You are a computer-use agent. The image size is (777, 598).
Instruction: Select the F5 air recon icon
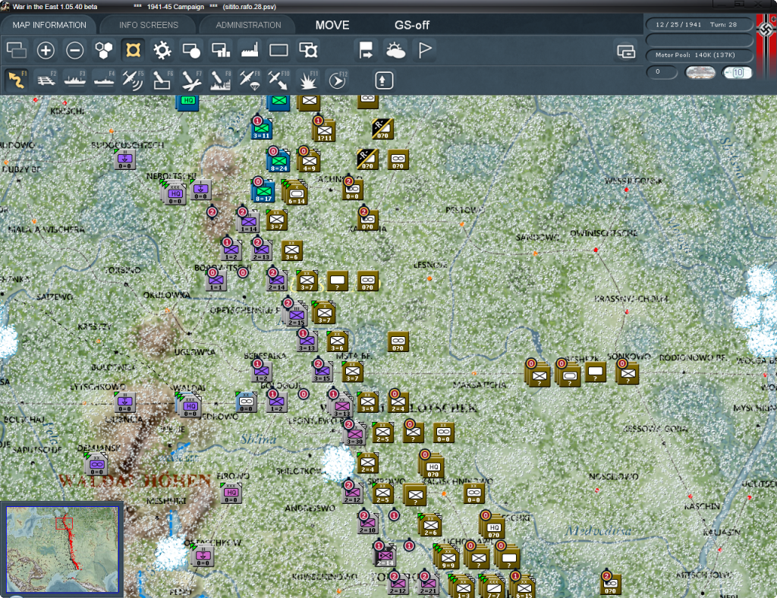tap(133, 80)
